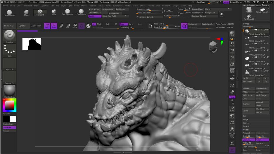Select the Inflat brush

pos(54,13)
